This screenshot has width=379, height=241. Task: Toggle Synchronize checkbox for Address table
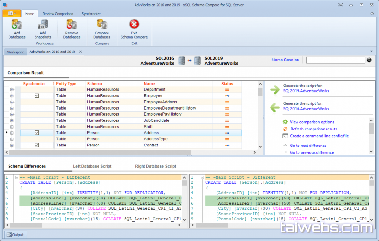tap(36, 133)
